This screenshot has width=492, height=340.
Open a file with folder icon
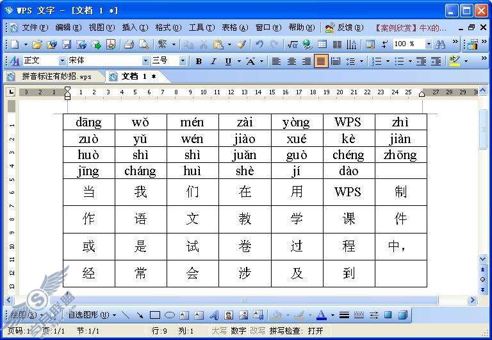pos(37,45)
